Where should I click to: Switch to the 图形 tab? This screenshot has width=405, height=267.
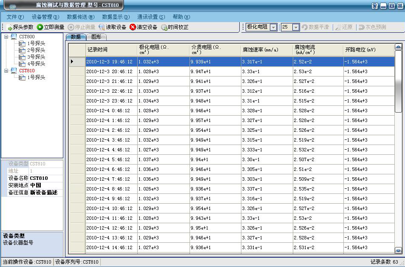[x=96, y=37]
